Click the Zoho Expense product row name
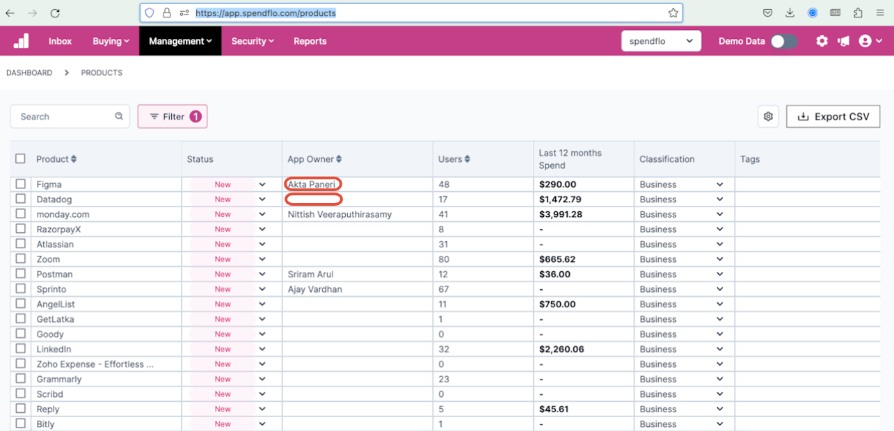Image resolution: width=894 pixels, height=431 pixels. 95,364
